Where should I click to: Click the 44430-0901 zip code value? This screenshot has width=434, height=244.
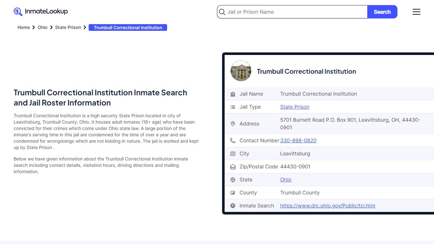[295, 167]
